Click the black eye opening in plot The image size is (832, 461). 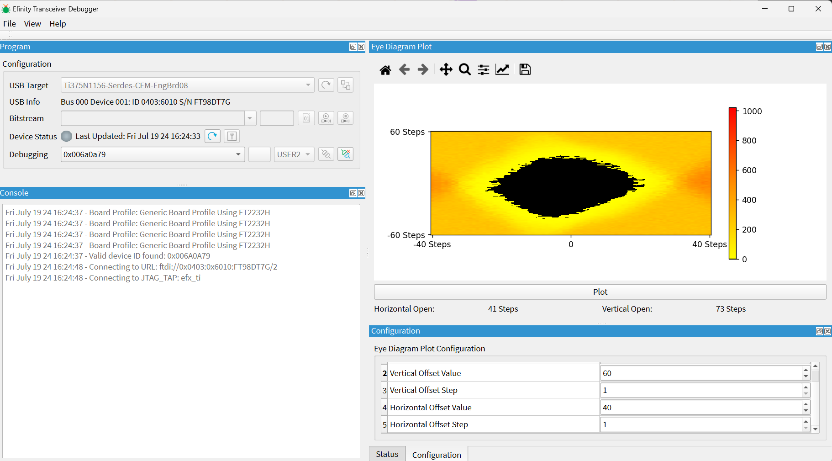pos(564,186)
